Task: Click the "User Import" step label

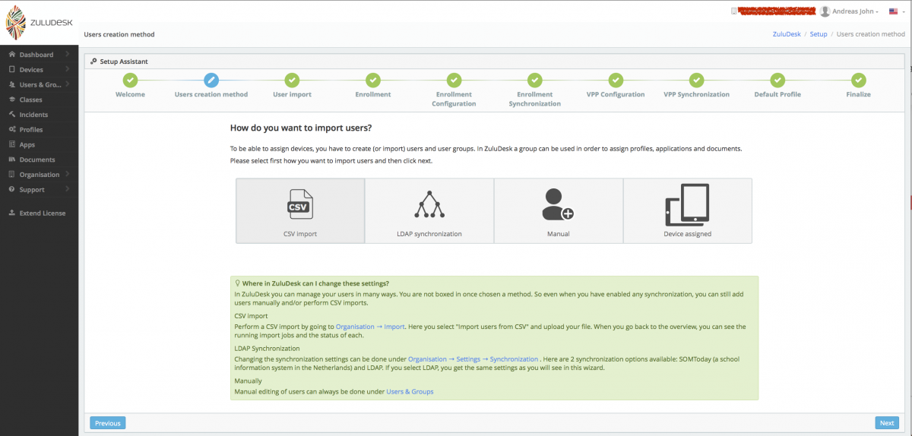Action: (x=292, y=94)
